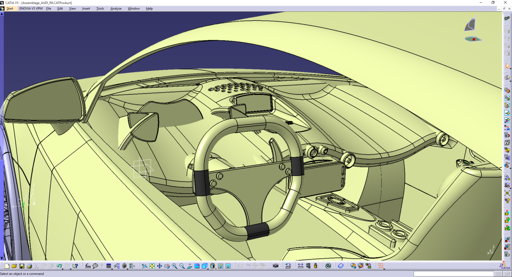
Task: Activate the Rotate view tool
Action: 167,266
